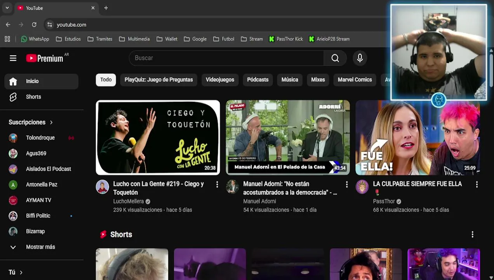Open Shorts section options menu
The width and height of the screenshot is (494, 280).
tap(472, 234)
